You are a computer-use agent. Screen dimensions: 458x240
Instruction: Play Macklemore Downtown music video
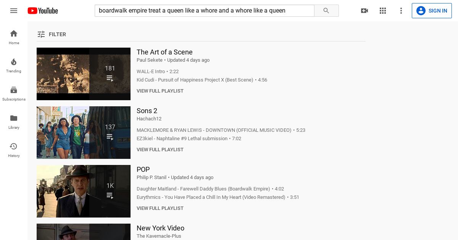(221, 130)
